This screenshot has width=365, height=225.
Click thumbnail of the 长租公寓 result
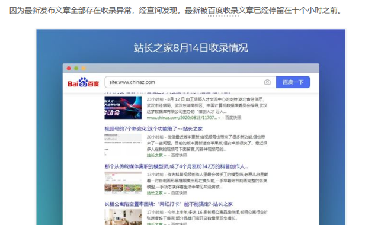pos(123,217)
